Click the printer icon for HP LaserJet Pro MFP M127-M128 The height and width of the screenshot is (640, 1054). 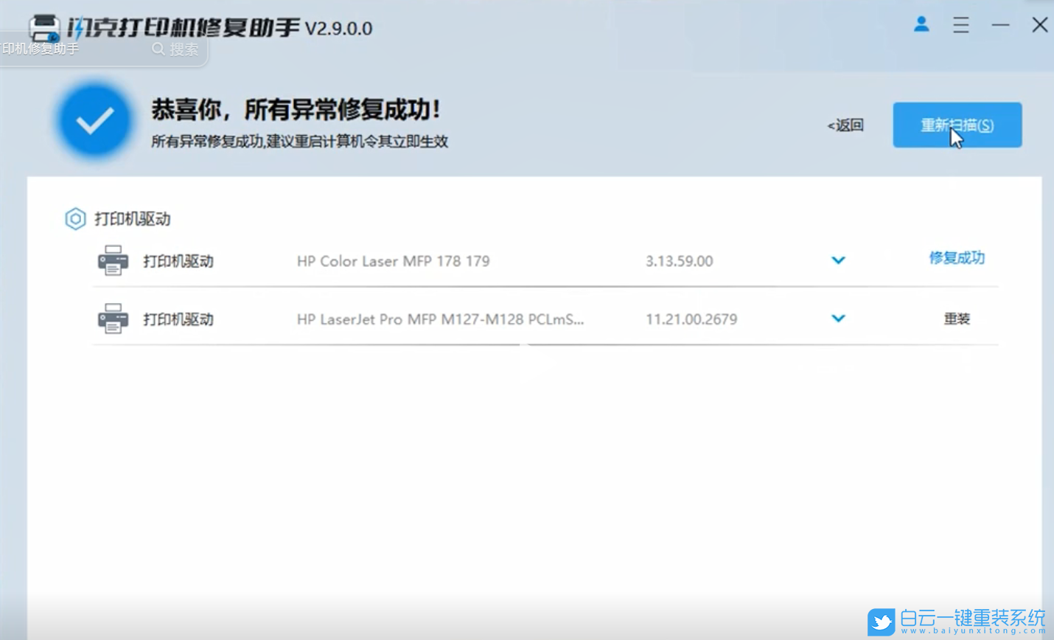click(x=112, y=319)
